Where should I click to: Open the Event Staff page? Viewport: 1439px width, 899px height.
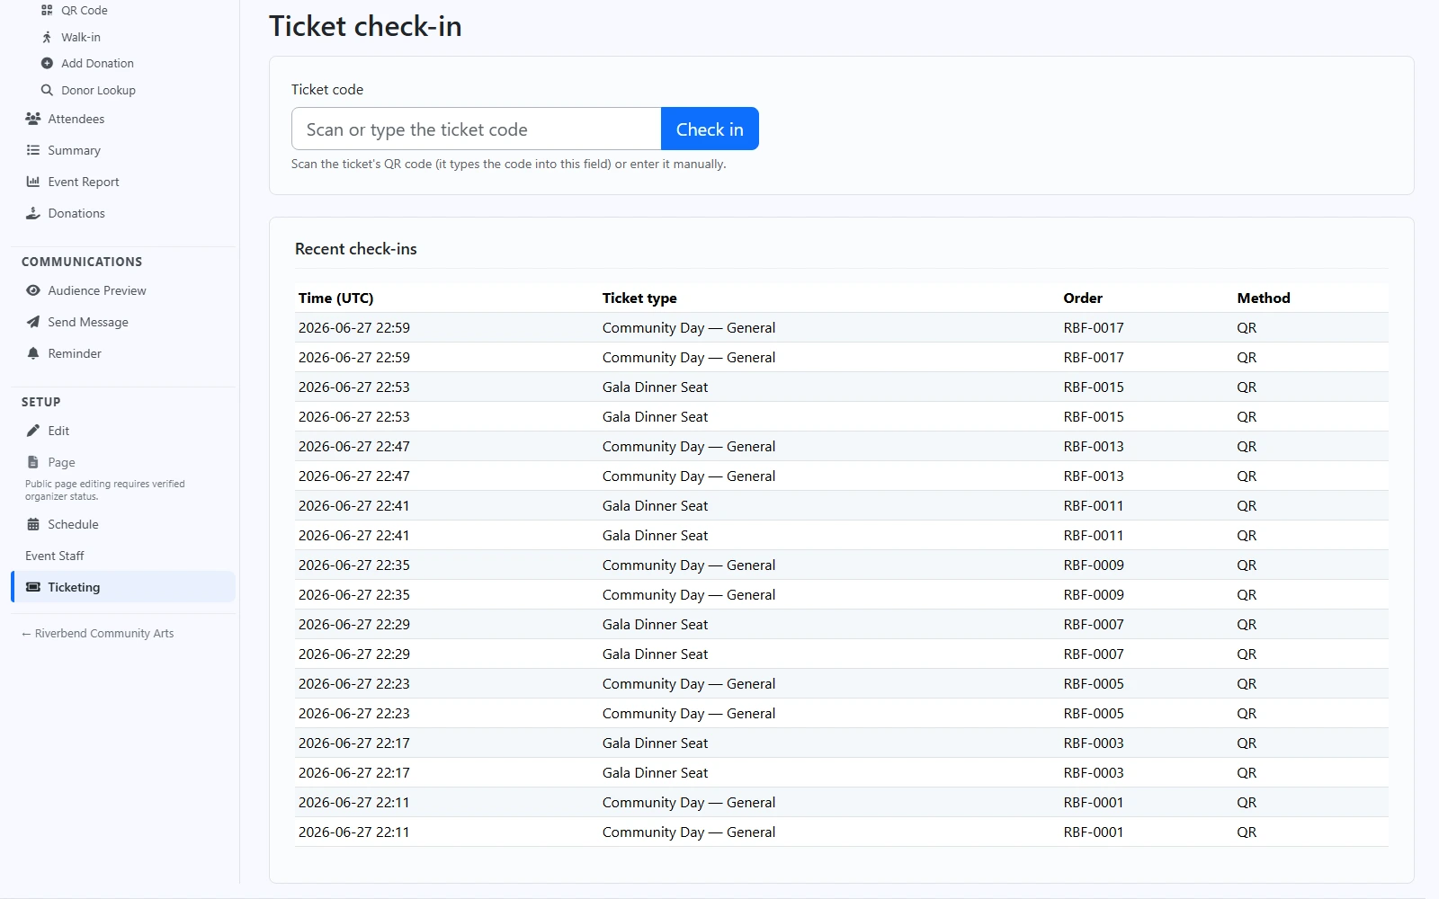(55, 556)
